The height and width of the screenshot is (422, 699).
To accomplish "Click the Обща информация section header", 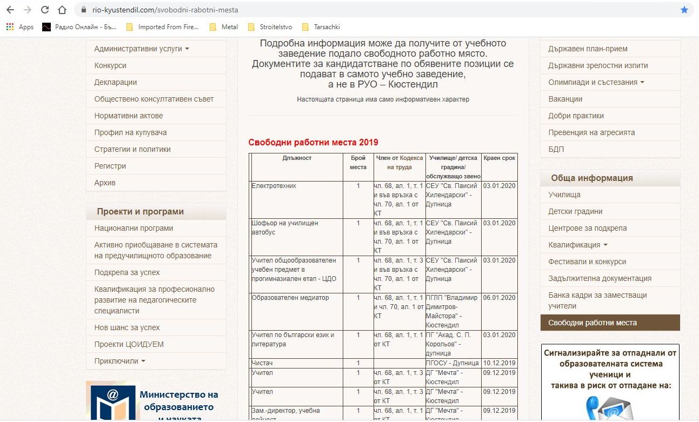I will tap(610, 178).
